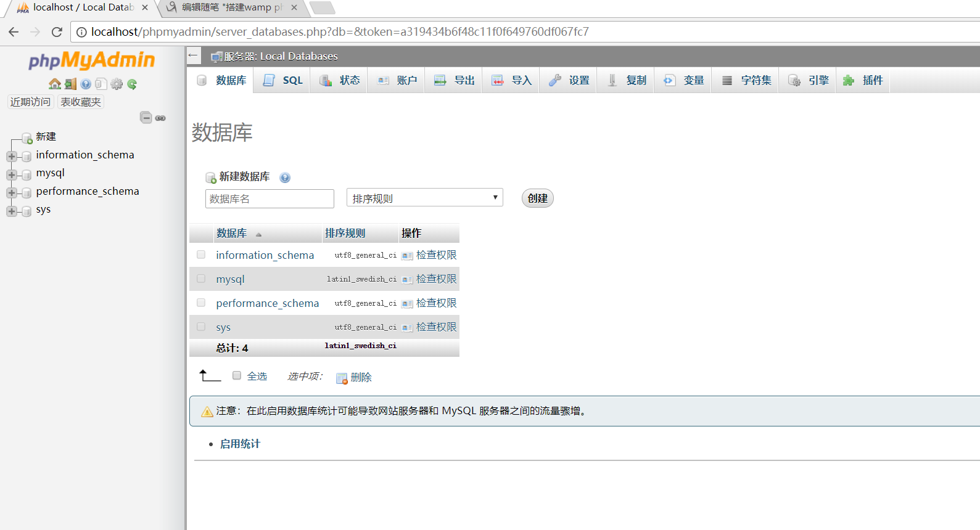Image resolution: width=980 pixels, height=530 pixels.
Task: Open performance_schema link in table
Action: [x=268, y=303]
